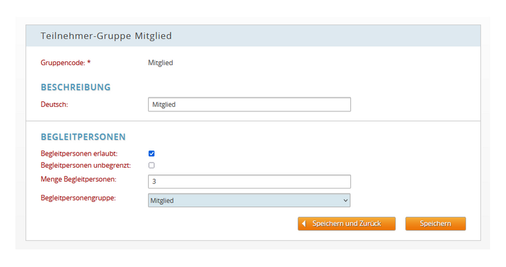The image size is (506, 267).
Task: Uncheck the Begleitpersonen erlaubt checkbox
Action: click(x=151, y=153)
